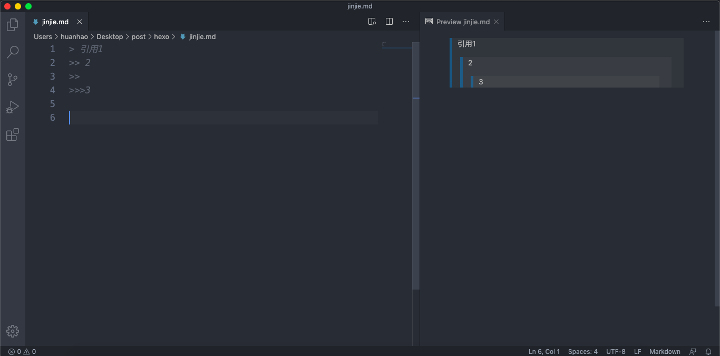Close the jinjie.md editor tab
The image size is (720, 356).
click(x=80, y=22)
